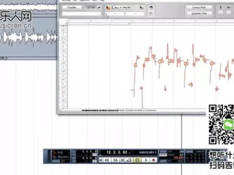Toggle the Sync button on transport panel
The image size is (234, 175).
[x=163, y=161]
